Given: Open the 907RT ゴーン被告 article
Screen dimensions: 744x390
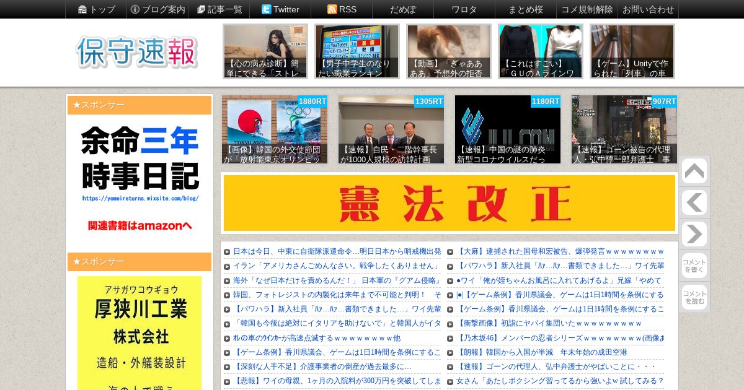Looking at the screenshot, I should (x=624, y=129).
